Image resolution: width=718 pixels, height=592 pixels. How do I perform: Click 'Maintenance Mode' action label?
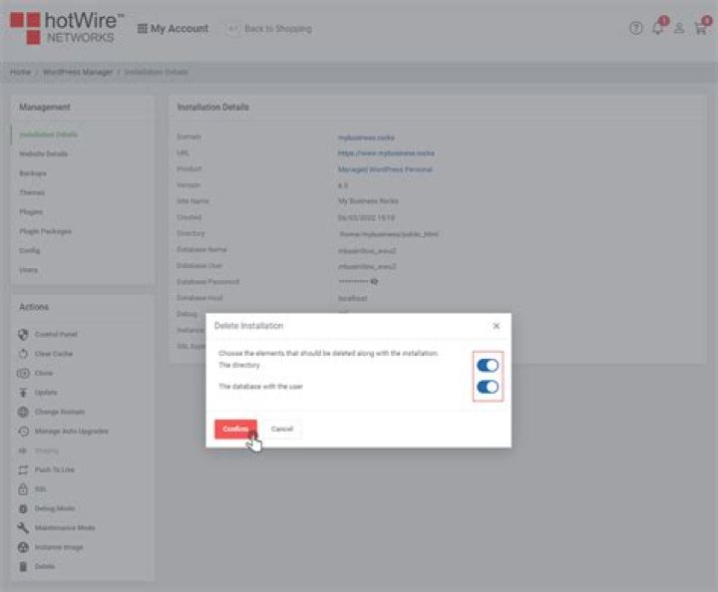click(x=65, y=528)
